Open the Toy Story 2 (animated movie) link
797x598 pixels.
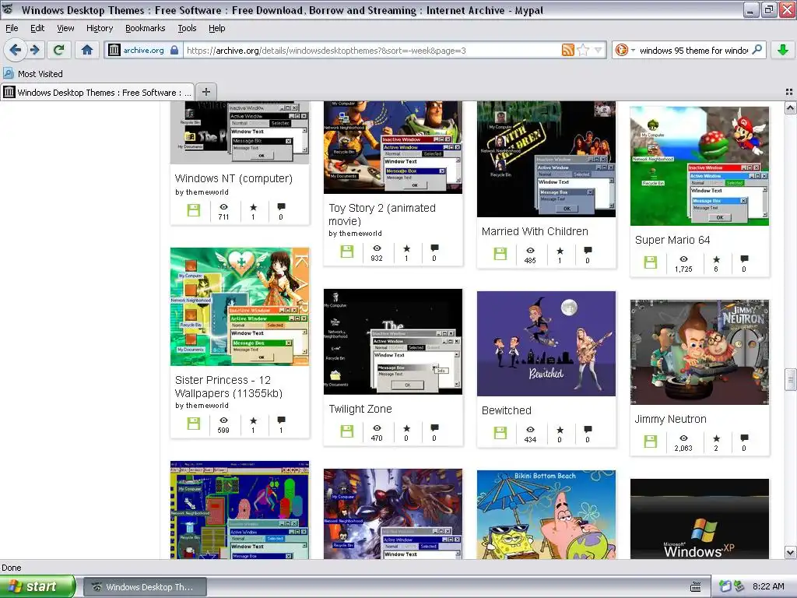click(381, 215)
